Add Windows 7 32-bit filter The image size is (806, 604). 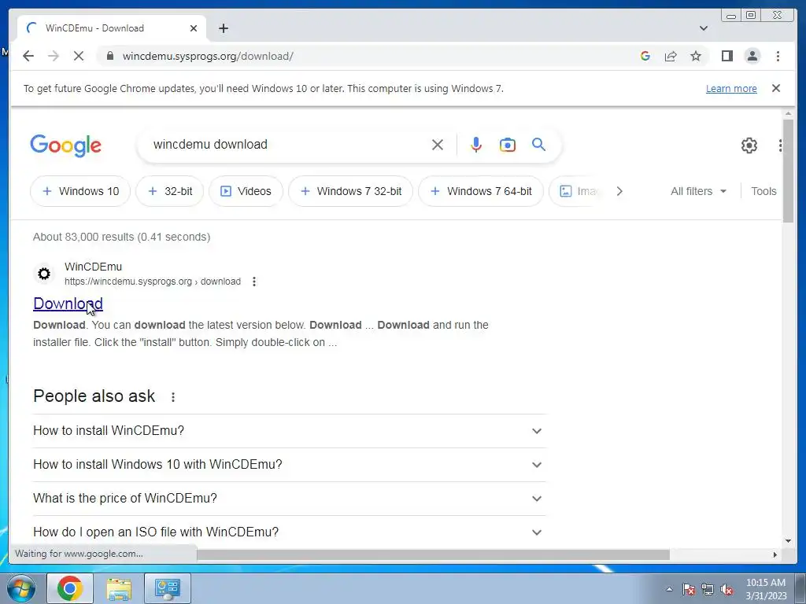(350, 191)
